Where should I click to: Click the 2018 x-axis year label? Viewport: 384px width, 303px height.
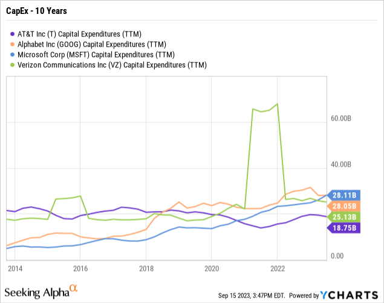[x=146, y=267]
